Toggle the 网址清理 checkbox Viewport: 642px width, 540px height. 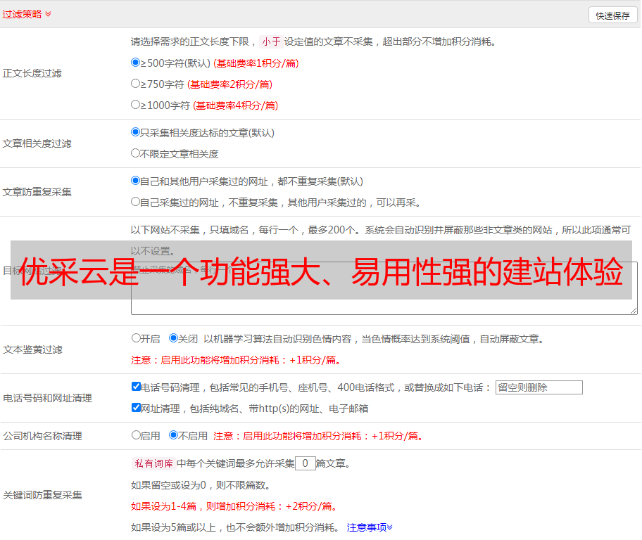136,408
